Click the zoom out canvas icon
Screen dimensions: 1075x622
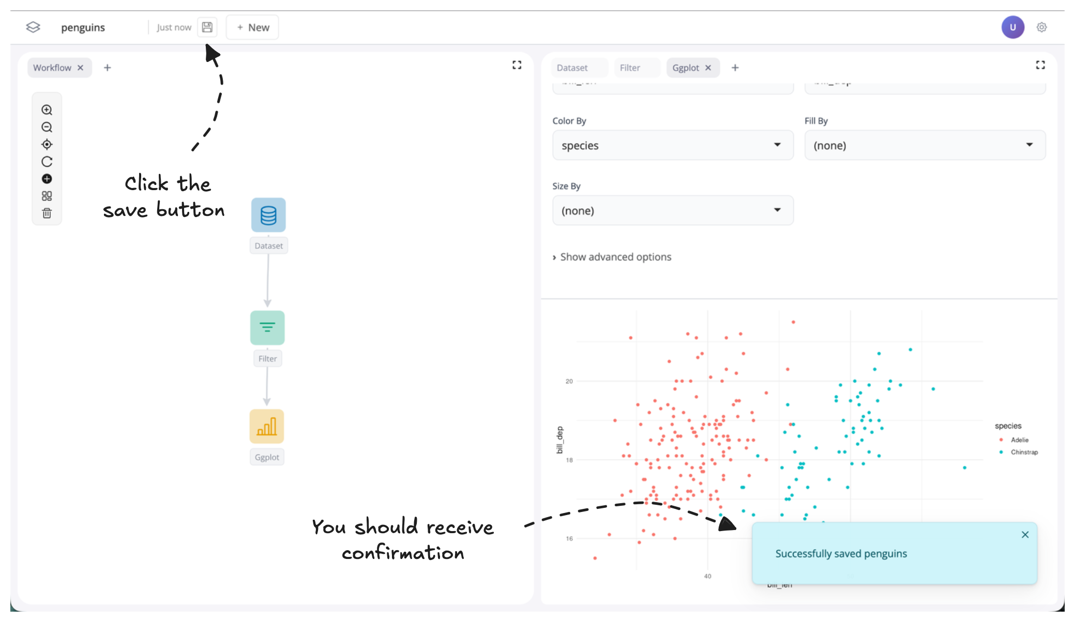[x=47, y=127]
